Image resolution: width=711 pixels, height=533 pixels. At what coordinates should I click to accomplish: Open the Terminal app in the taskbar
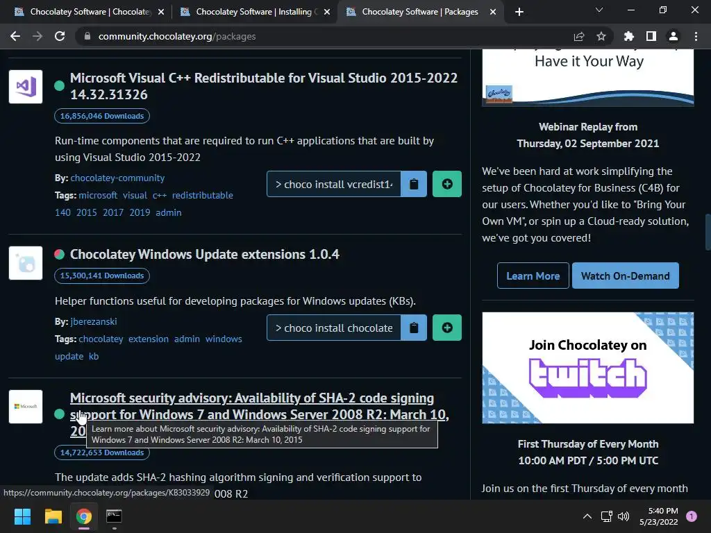pyautogui.click(x=114, y=516)
